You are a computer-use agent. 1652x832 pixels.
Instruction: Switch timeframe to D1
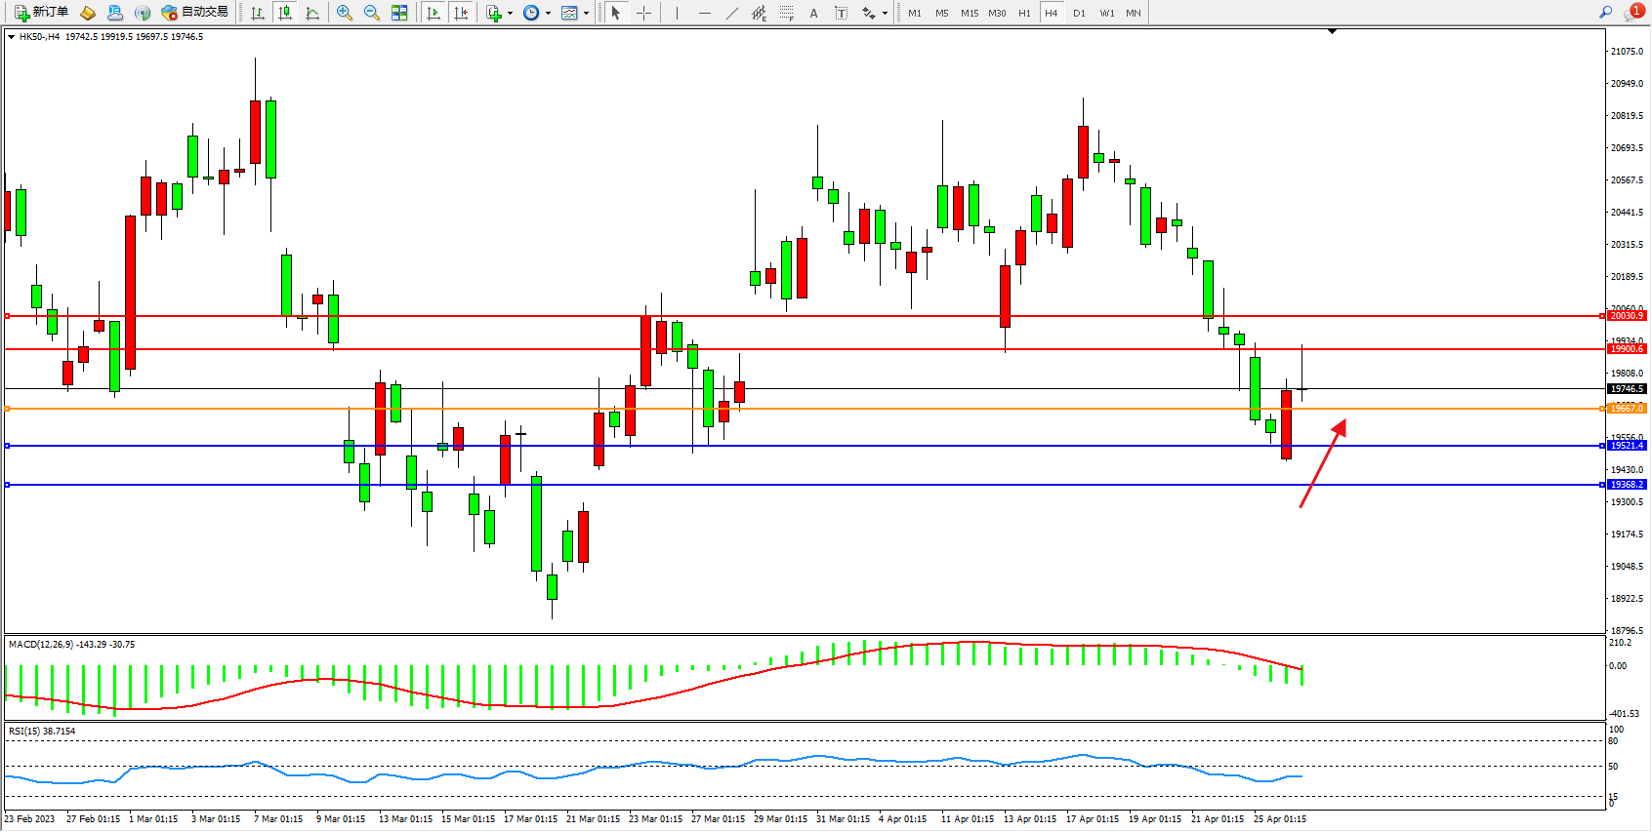[x=1079, y=13]
